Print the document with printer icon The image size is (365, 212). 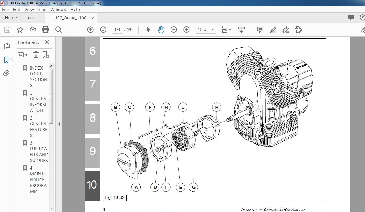pyautogui.click(x=45, y=30)
